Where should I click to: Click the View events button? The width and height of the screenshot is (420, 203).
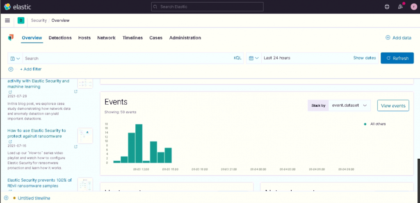(393, 105)
